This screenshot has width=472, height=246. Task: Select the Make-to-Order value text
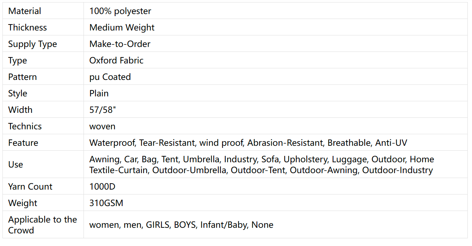pos(120,44)
